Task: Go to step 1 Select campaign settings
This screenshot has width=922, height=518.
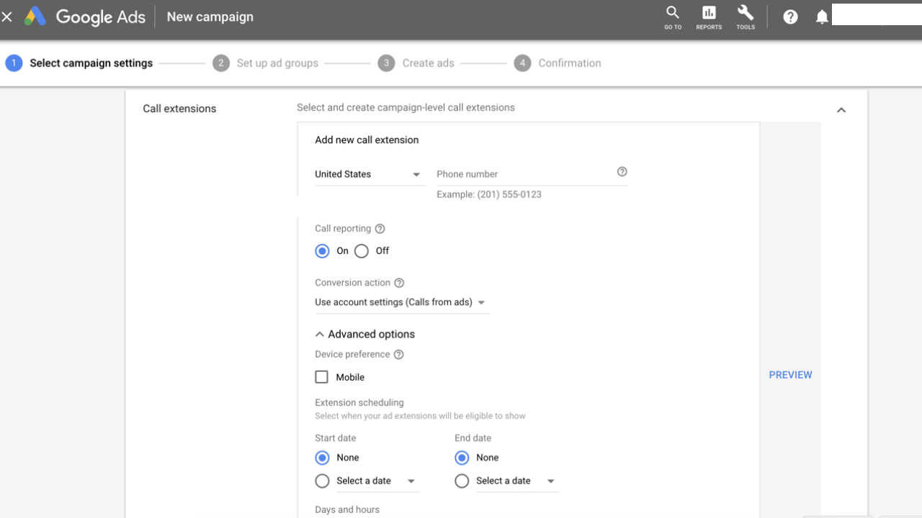Action: 79,63
